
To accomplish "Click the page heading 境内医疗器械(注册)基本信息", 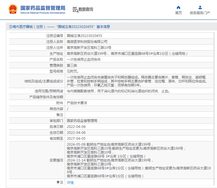I will pos(60,27).
